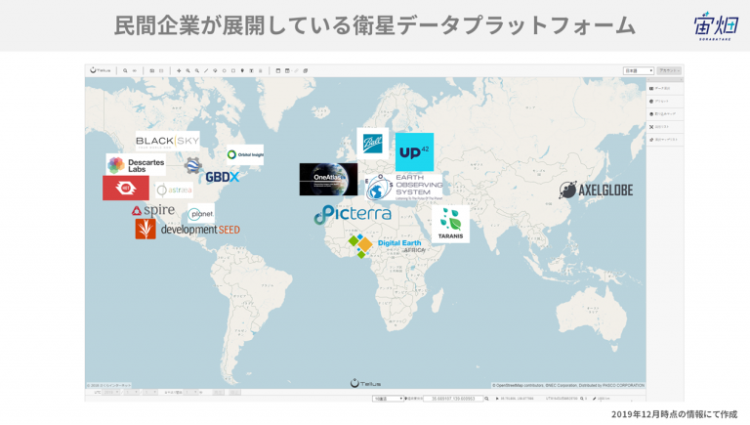This screenshot has width=750, height=425.
Task: Click the AXELGLOBE logo near Japan
Action: point(596,190)
